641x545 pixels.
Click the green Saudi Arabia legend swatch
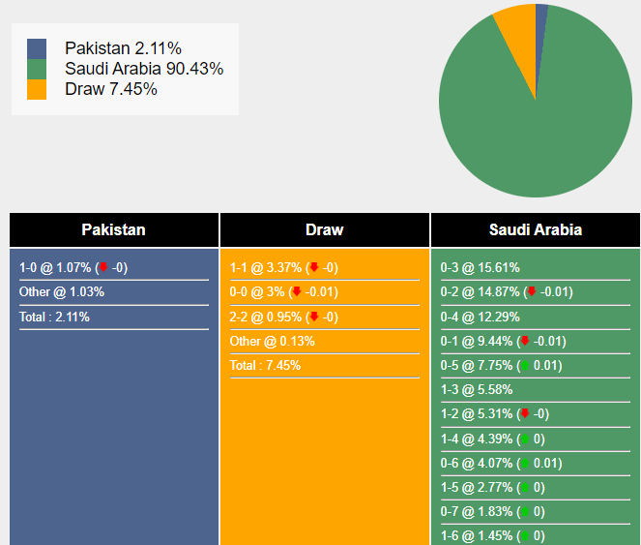click(37, 69)
